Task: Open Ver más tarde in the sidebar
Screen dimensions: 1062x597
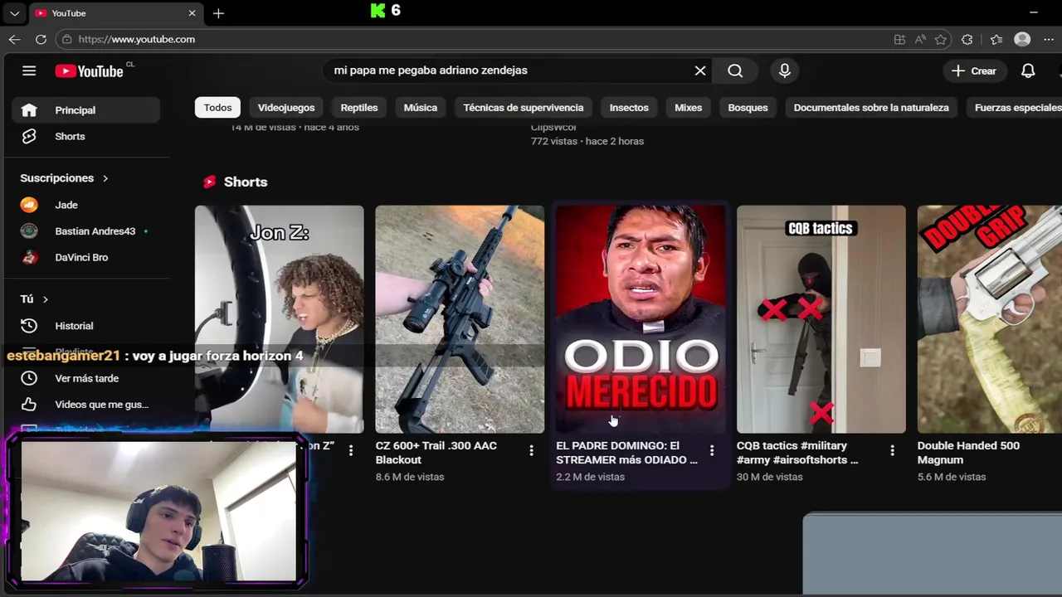Action: (85, 378)
